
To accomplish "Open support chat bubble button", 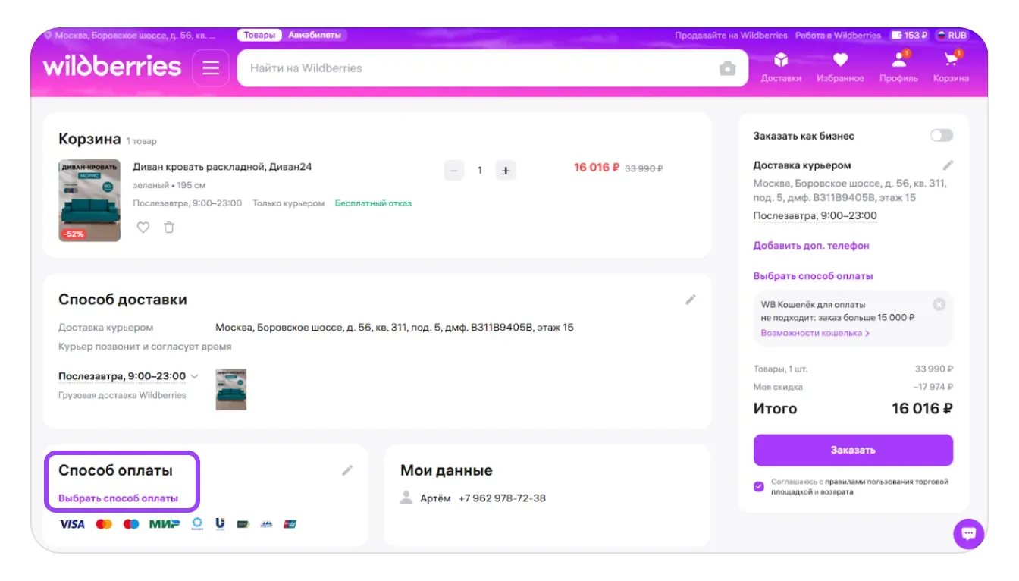I will point(968,533).
